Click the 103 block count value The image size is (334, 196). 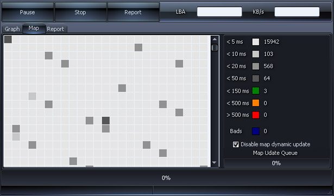(x=268, y=54)
